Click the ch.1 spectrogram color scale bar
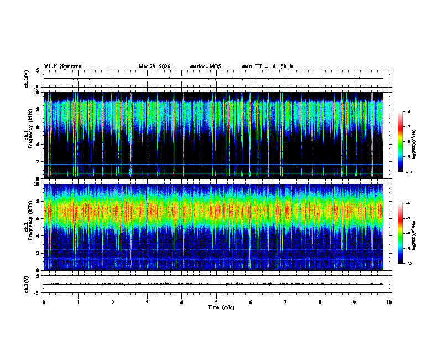This screenshot has width=438, height=339. tap(400, 142)
